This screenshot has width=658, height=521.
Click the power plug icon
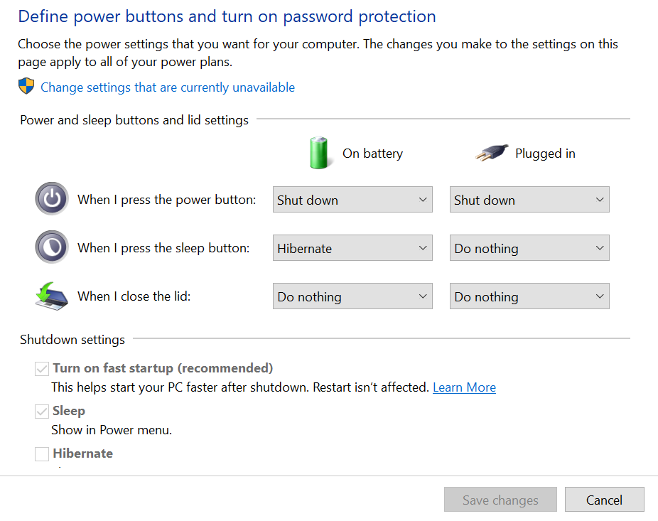coord(492,153)
